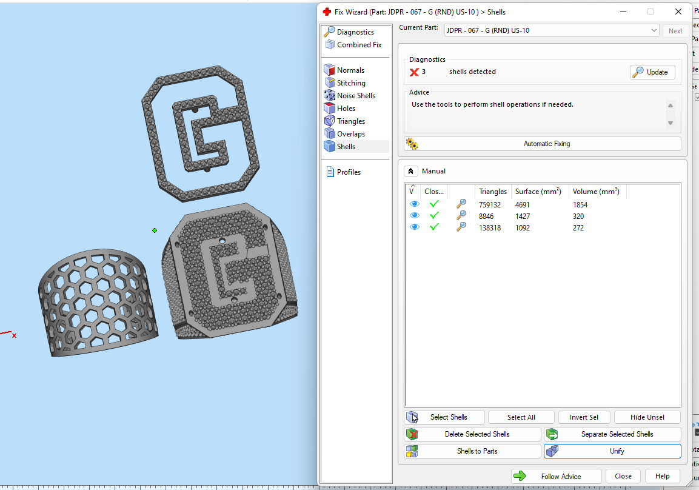Click Select All button
Image resolution: width=699 pixels, height=490 pixels.
click(521, 417)
